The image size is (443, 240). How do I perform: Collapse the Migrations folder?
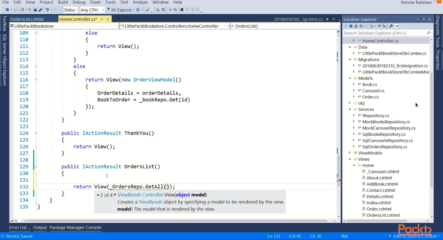point(350,59)
